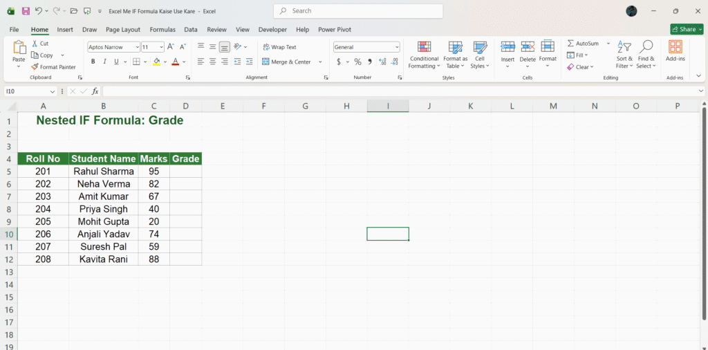The height and width of the screenshot is (350, 708).
Task: Expand the Name Box dropdown arrow
Action: point(53,91)
